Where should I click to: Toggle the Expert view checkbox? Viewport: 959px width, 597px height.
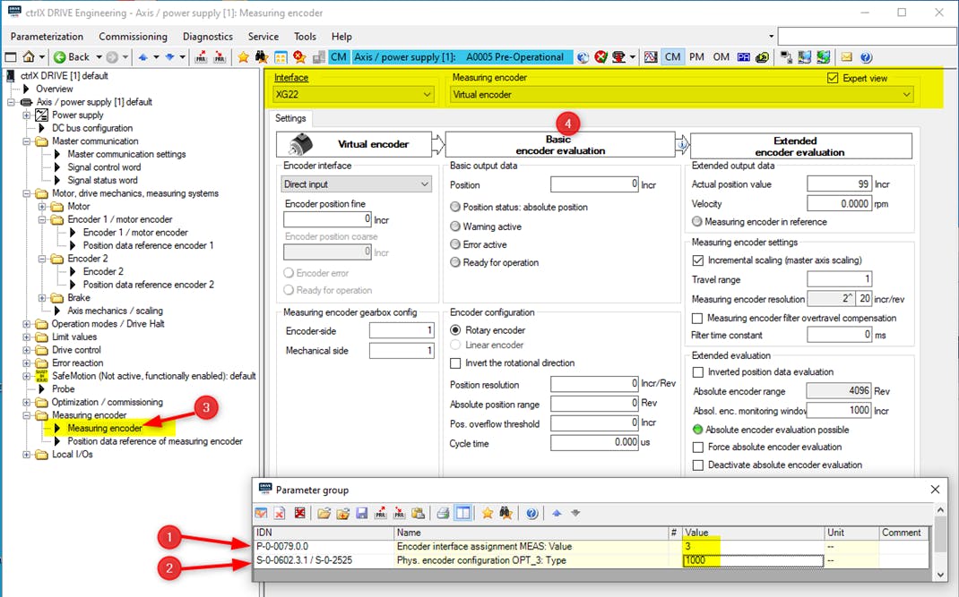[x=834, y=78]
